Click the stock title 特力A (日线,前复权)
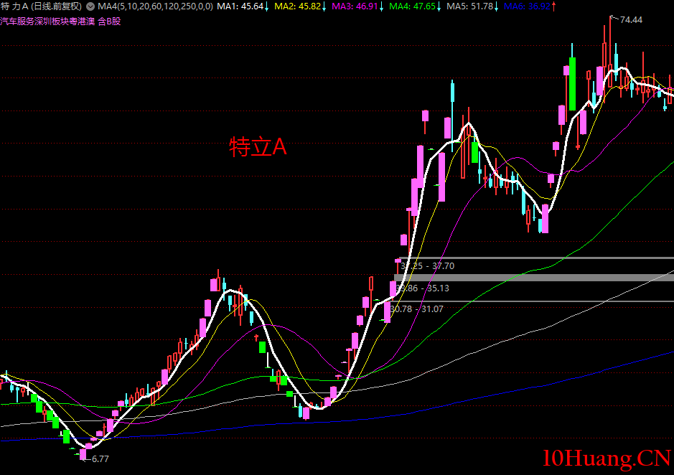 tap(42, 6)
